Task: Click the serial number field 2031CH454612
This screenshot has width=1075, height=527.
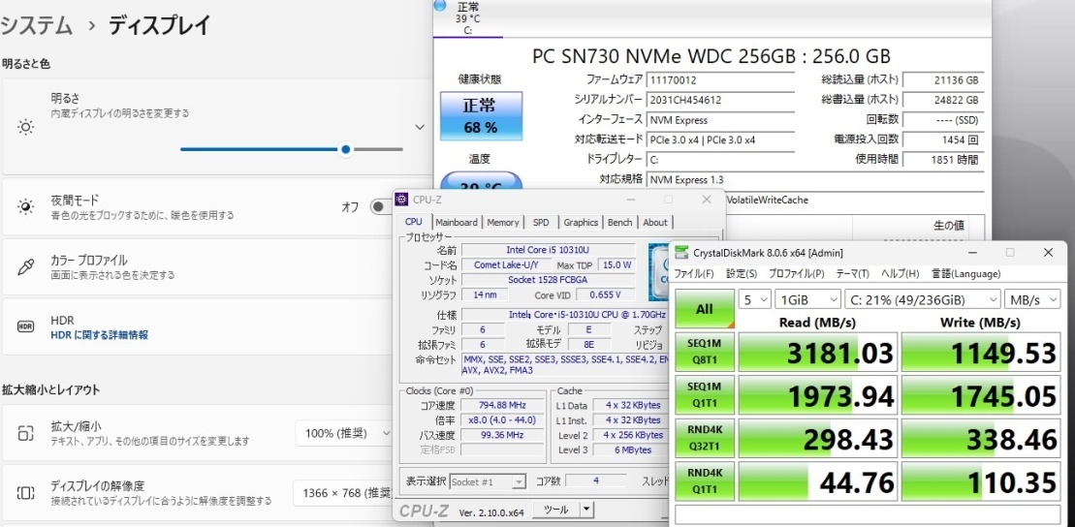Action: [720, 100]
